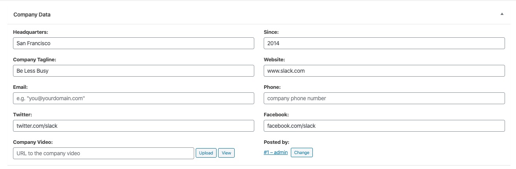
Task: Click the Email label
Action: tap(20, 87)
